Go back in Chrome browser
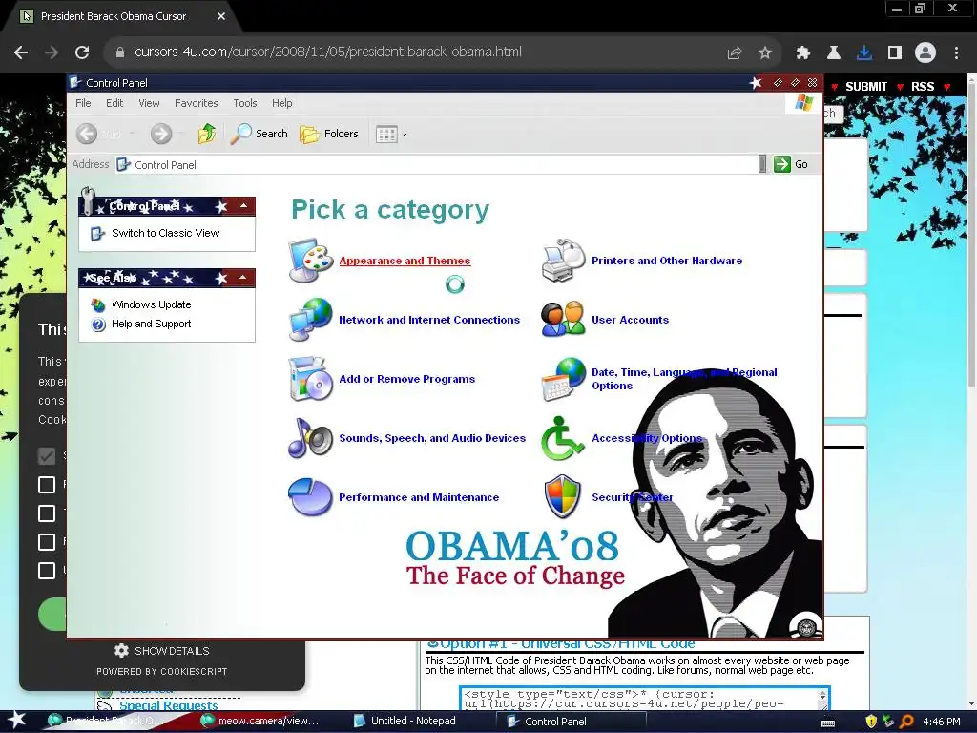Viewport: 977px width, 733px height. coord(21,52)
